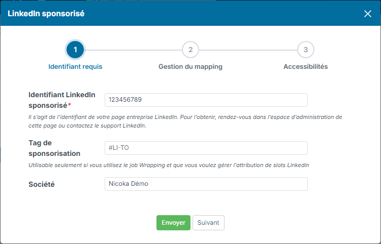Open the Identifiant requis step label
The width and height of the screenshot is (381, 244).
click(x=75, y=66)
